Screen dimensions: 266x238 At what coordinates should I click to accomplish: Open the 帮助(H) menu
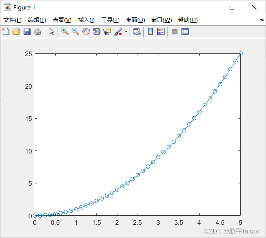[x=188, y=20]
